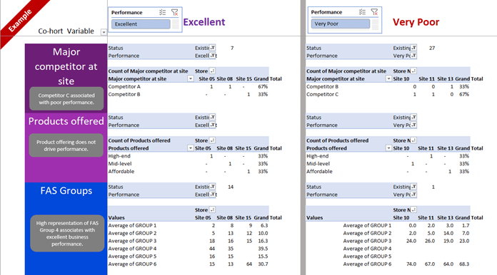Open Major competitor at site dropdown on Excellent side
The image size is (497, 275).
coord(191,78)
